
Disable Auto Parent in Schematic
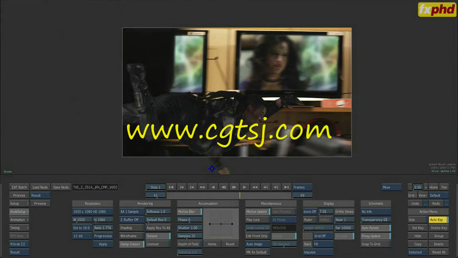[376, 228]
